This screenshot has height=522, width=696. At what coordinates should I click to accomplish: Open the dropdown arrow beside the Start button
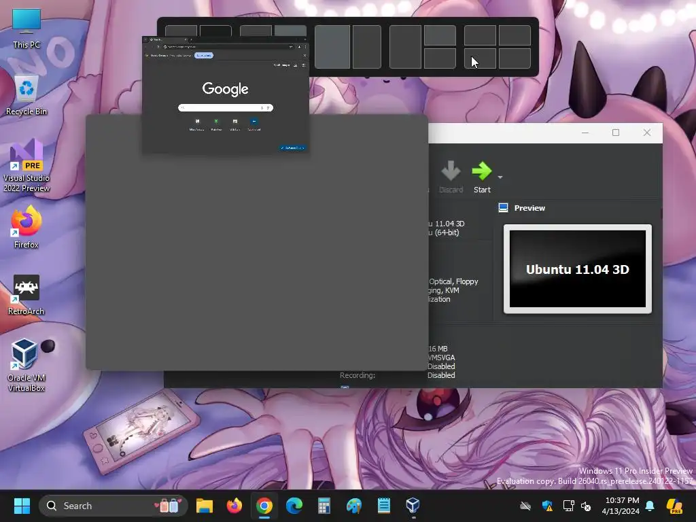pos(500,177)
